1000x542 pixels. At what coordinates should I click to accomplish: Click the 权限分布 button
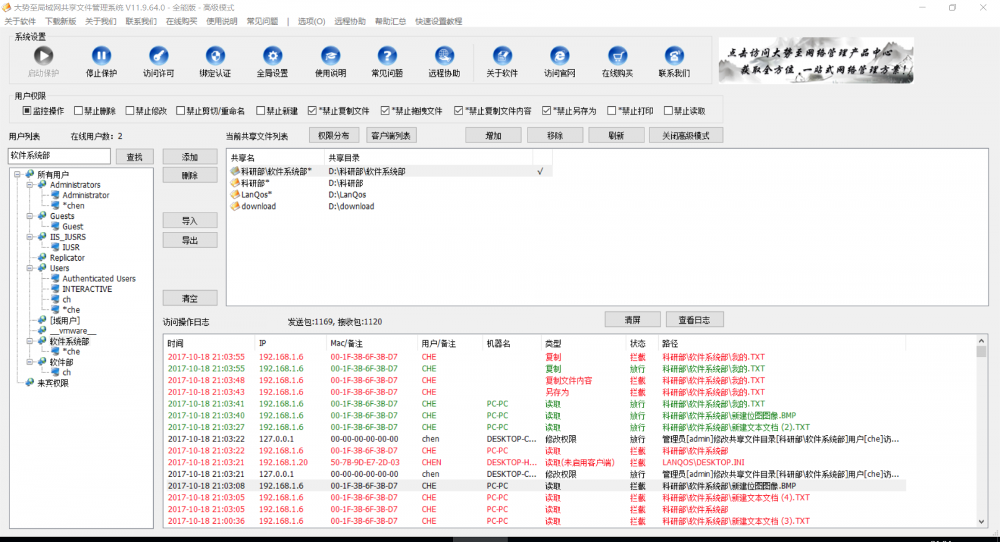click(334, 135)
